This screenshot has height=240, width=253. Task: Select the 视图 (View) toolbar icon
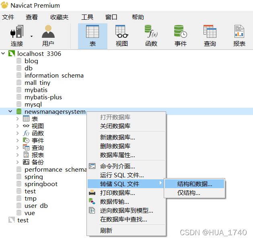pyautogui.click(x=122, y=36)
